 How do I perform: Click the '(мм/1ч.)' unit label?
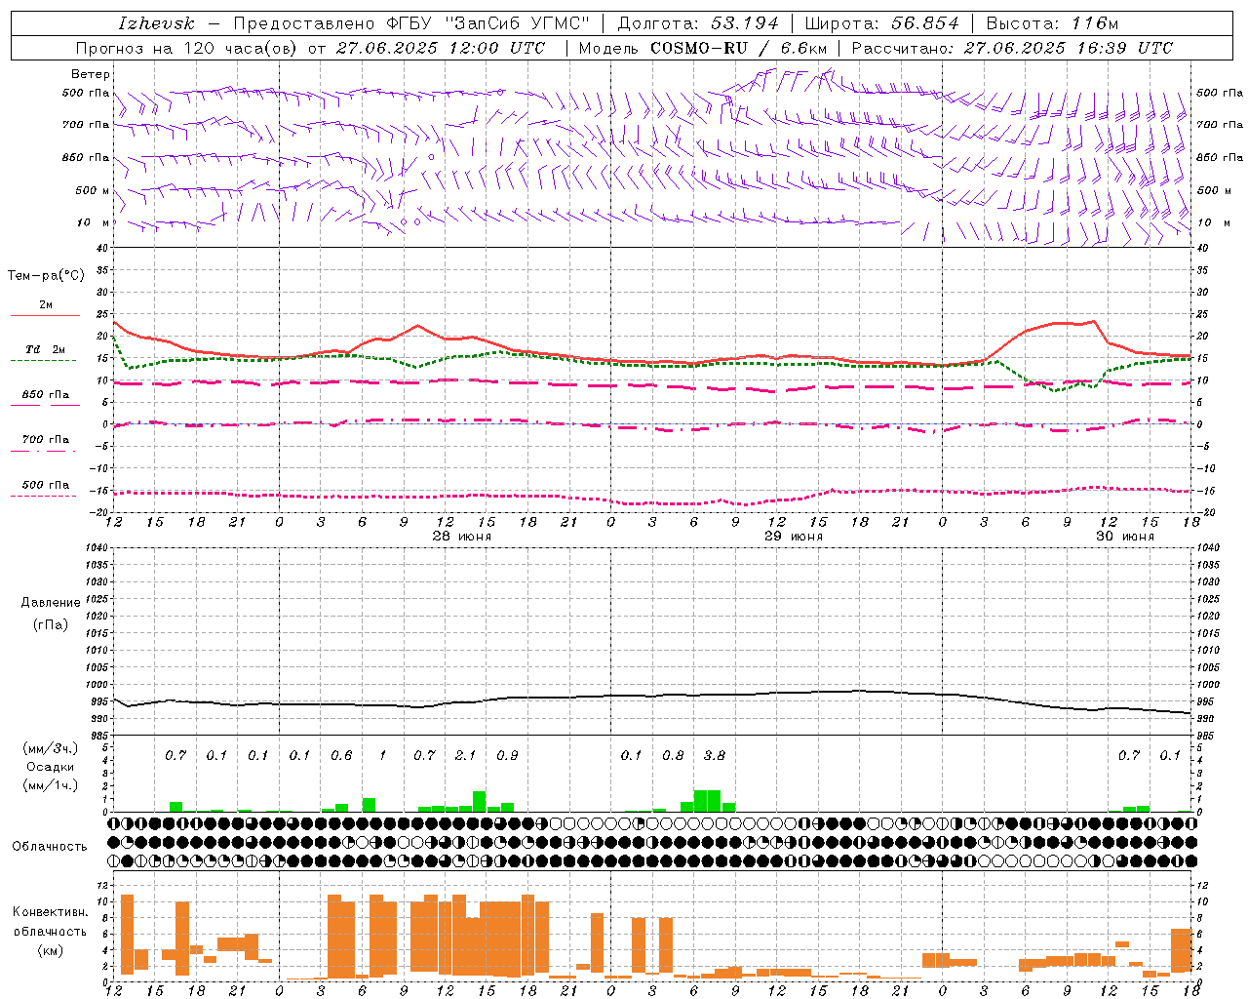(x=50, y=785)
